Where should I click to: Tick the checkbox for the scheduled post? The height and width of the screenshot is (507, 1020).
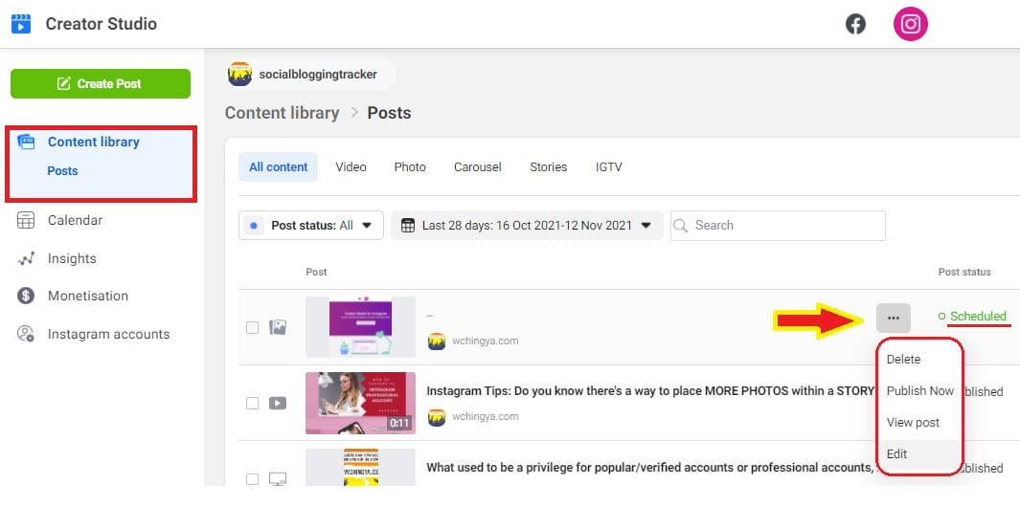click(253, 327)
